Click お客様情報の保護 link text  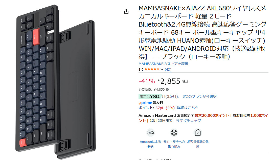[198, 144]
